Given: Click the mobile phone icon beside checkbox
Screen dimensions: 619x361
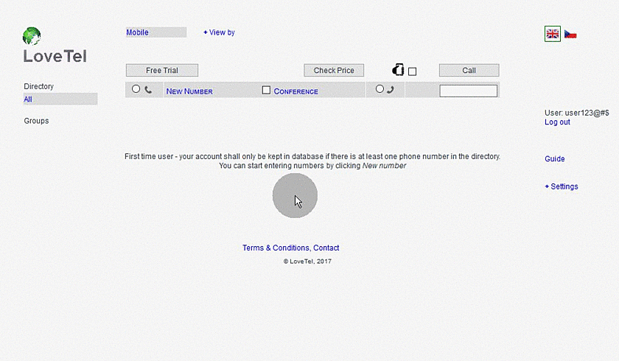Looking at the screenshot, I should pos(398,70).
